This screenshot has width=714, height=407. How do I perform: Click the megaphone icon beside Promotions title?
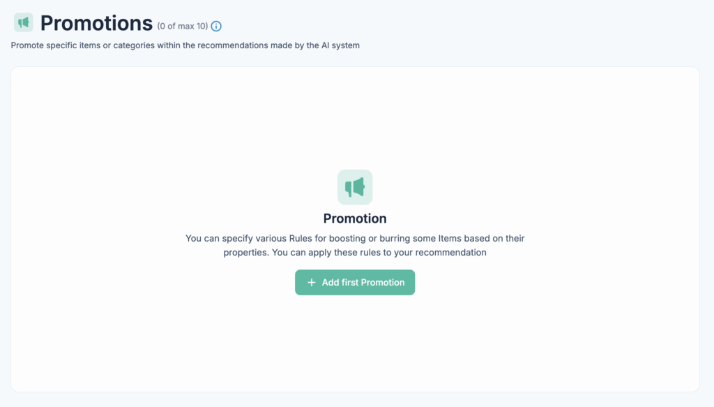point(23,22)
